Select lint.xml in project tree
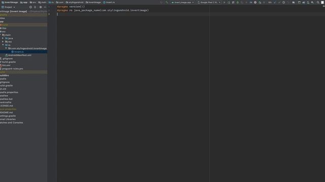The image size is (325, 182). click(x=5, y=65)
